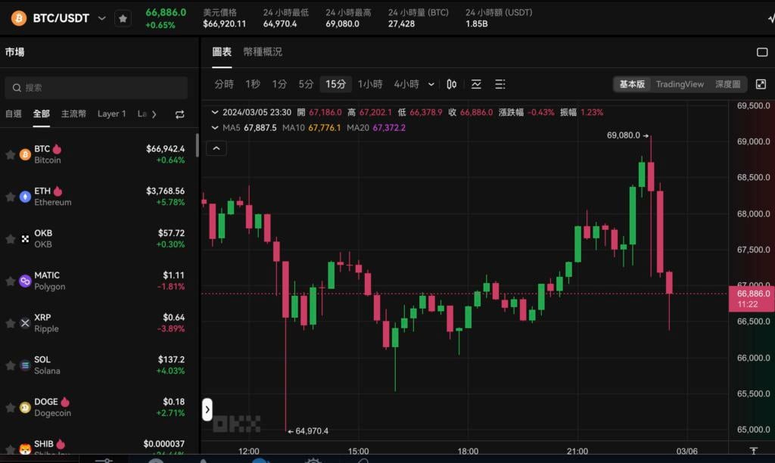The width and height of the screenshot is (775, 463).
Task: Choose the 分時 timeframe
Action: click(224, 85)
